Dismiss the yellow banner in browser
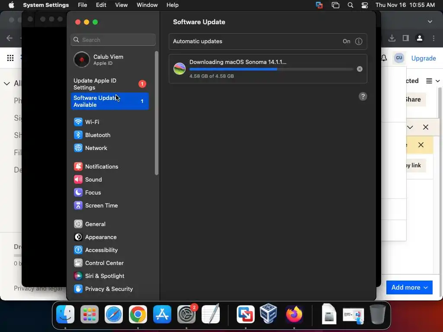This screenshot has height=332, width=443. tap(421, 145)
